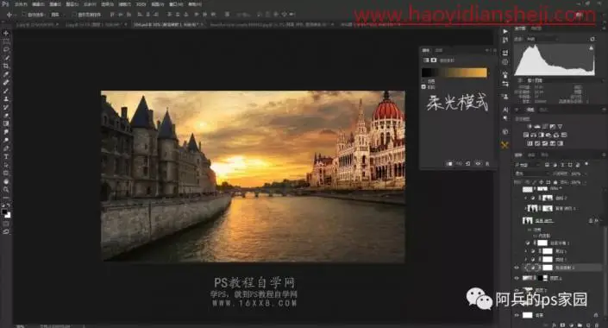Screen dimensions: 608x328
Task: Open the Character panel (AI icon)
Action: pyautogui.click(x=505, y=110)
